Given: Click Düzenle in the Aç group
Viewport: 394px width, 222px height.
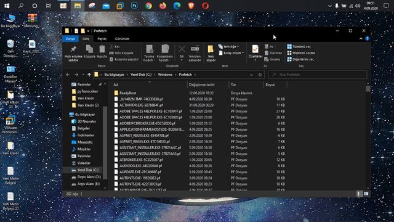Looking at the screenshot, I should 273,53.
